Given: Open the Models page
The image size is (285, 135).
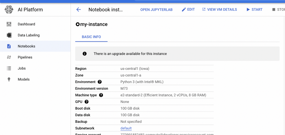Looking at the screenshot, I should point(35,79).
